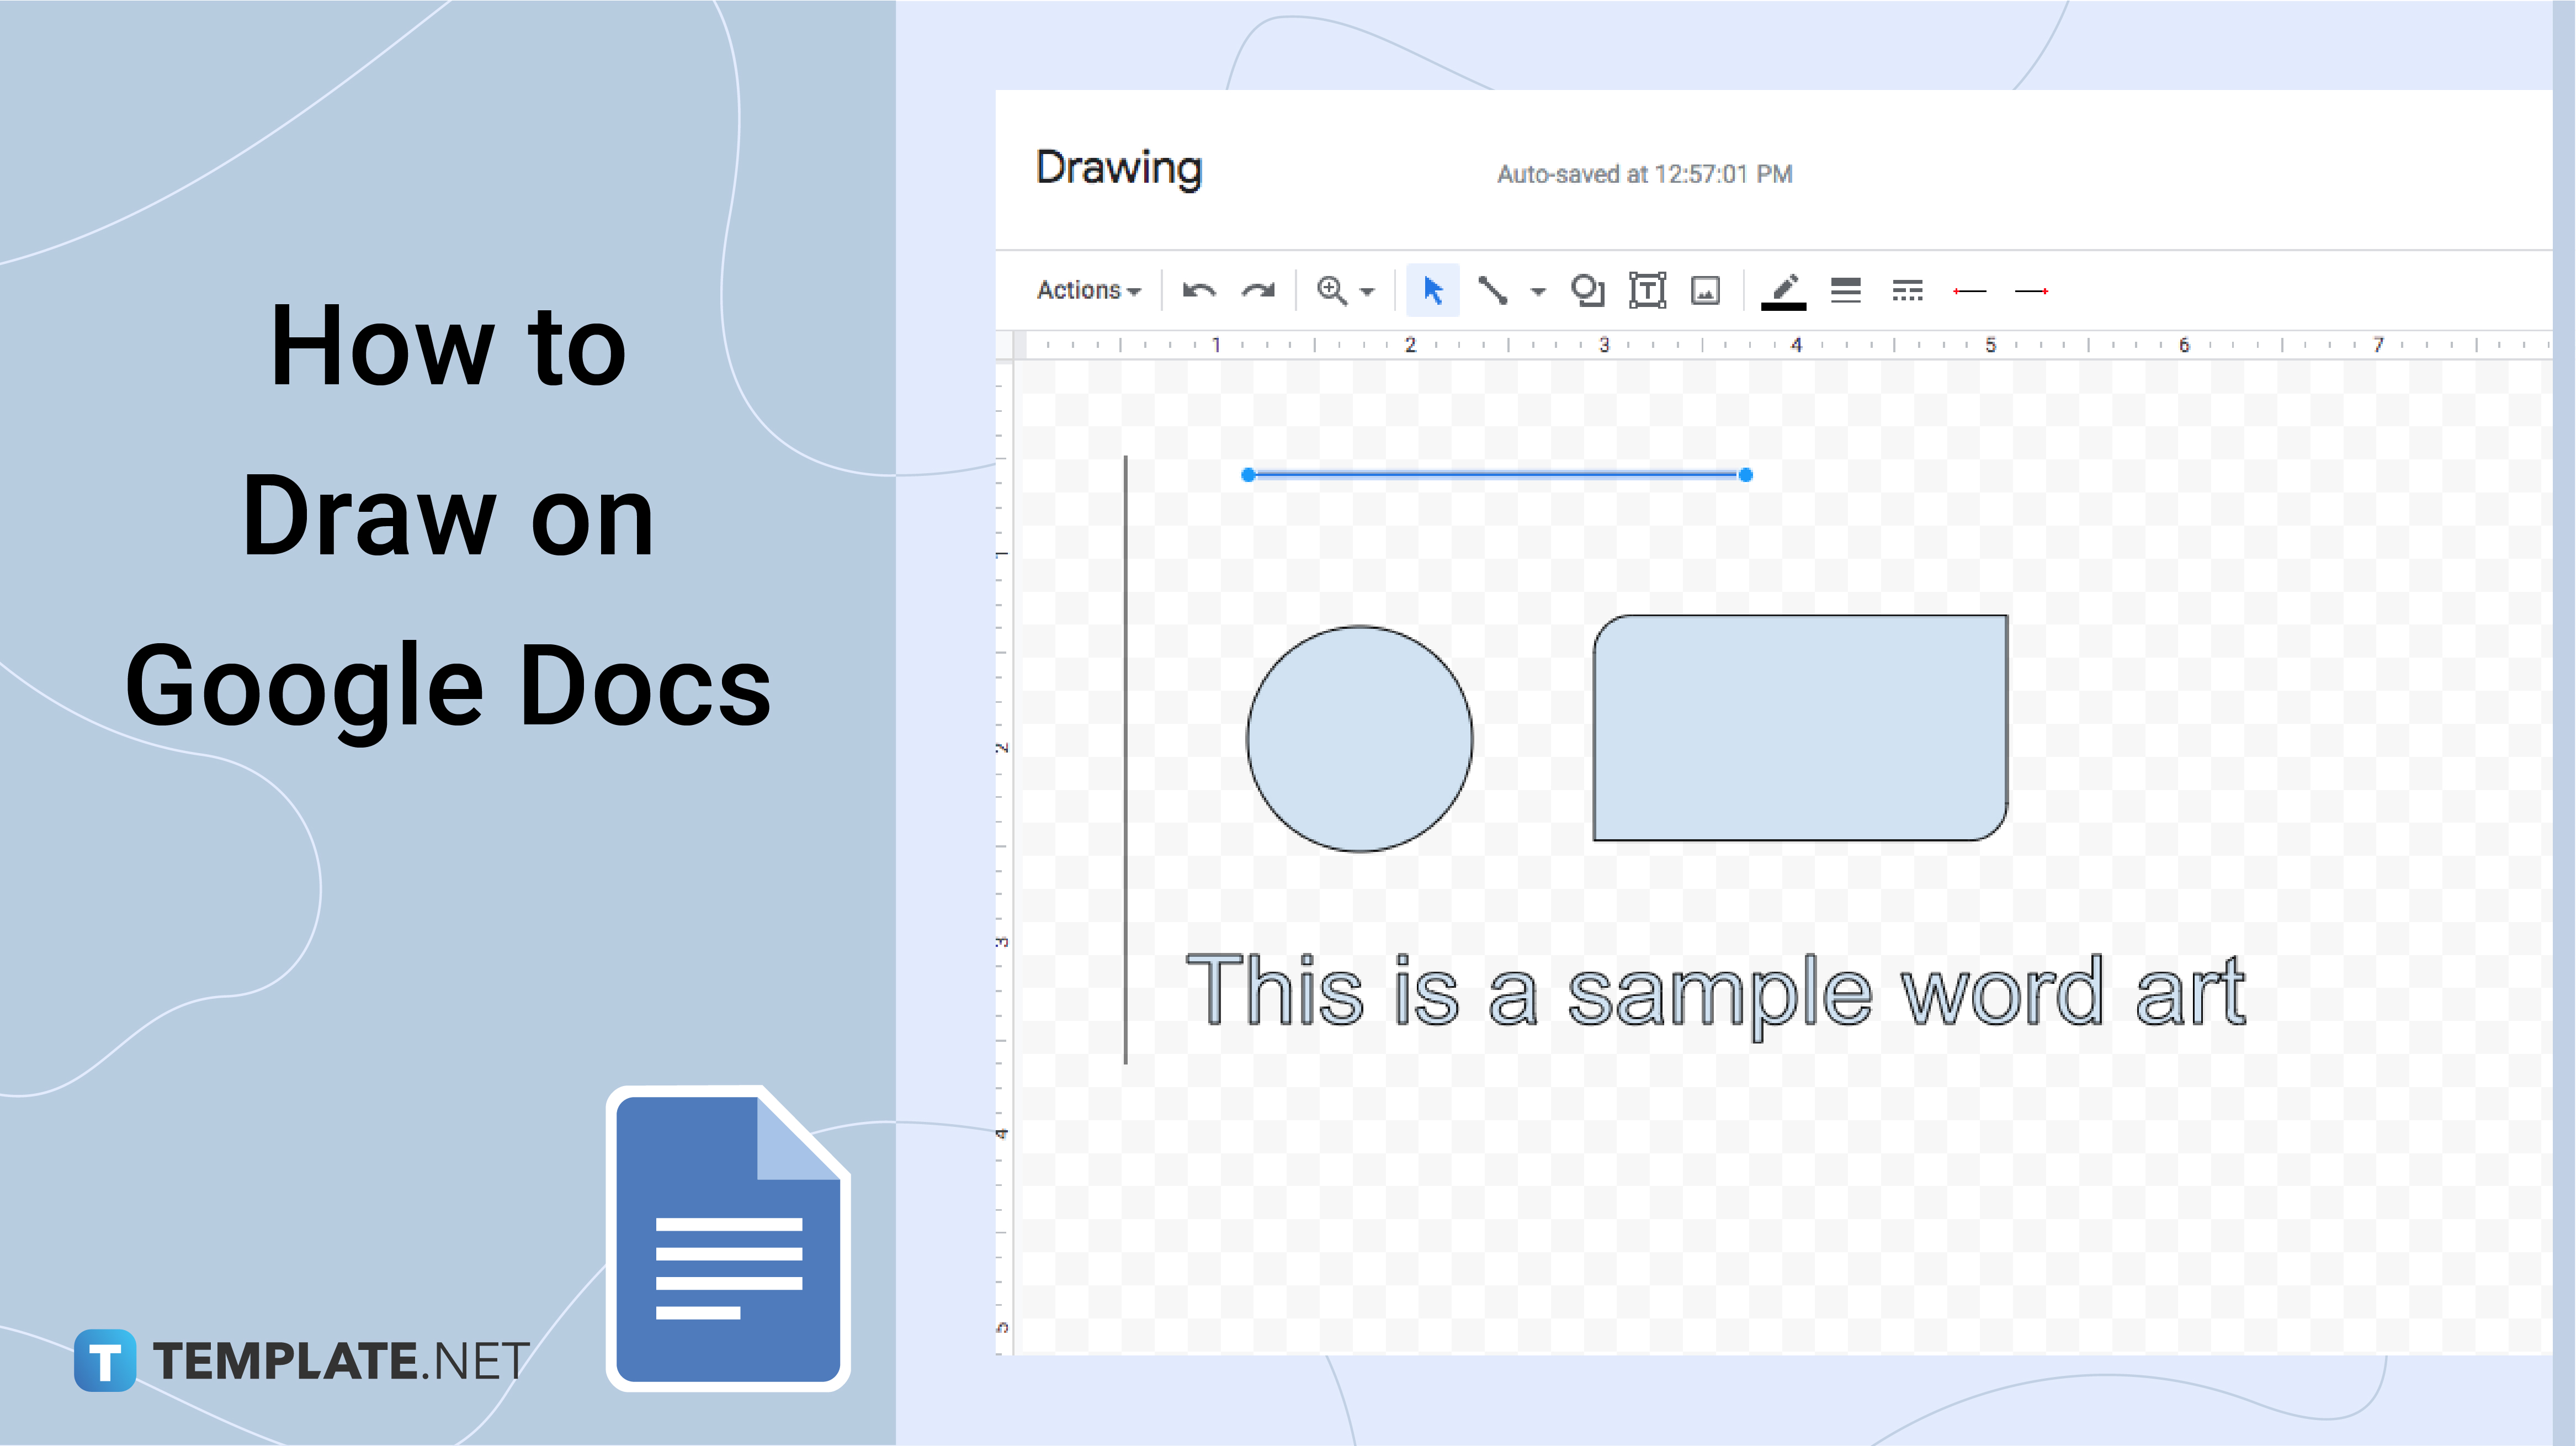2576x1446 pixels.
Task: Select the line drawing tool
Action: [1491, 289]
